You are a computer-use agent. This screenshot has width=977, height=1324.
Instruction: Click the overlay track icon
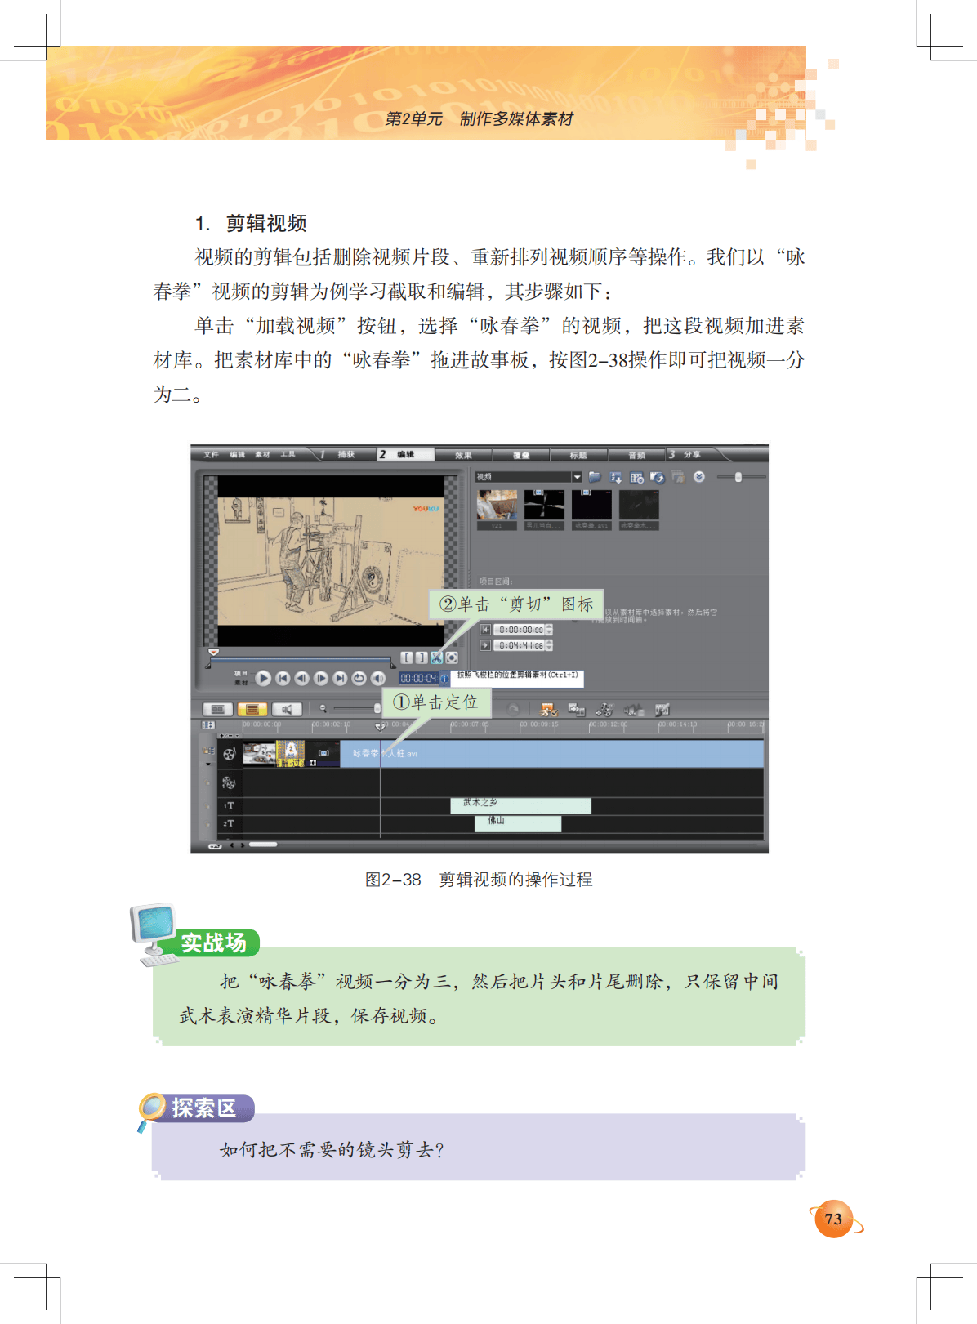click(229, 782)
